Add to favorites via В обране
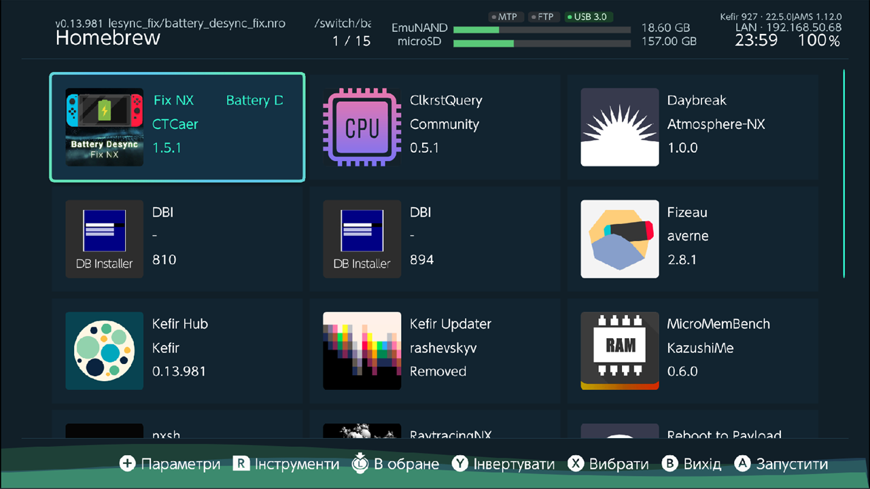This screenshot has width=870, height=489. tap(396, 464)
